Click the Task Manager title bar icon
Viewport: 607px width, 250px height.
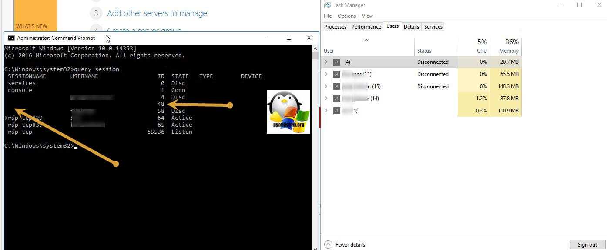click(x=328, y=5)
